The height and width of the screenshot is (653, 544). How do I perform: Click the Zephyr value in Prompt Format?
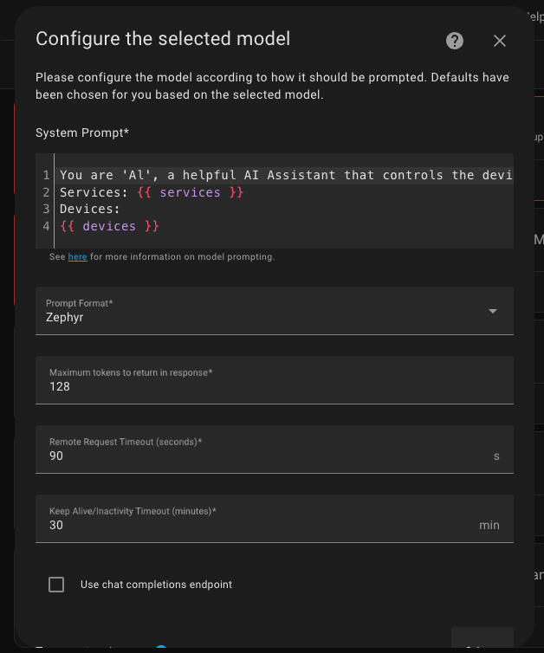click(x=65, y=318)
